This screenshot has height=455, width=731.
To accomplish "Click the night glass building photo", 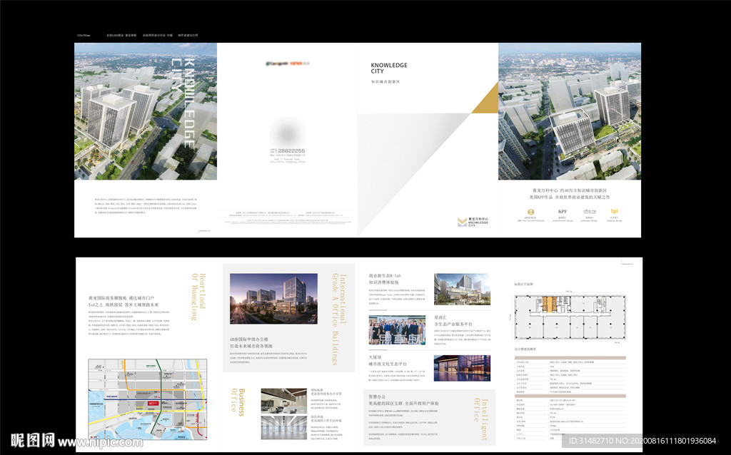I will [461, 369].
